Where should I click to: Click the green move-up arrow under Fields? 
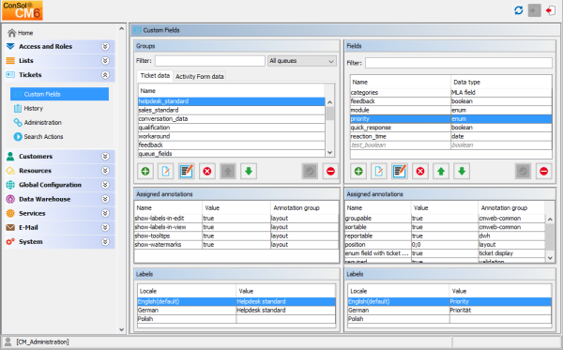[x=441, y=171]
